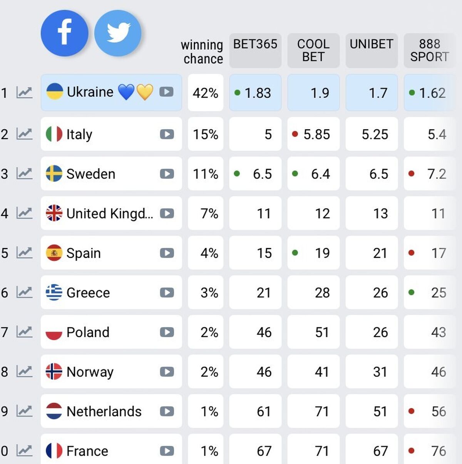Select the UNIBET column header

[x=372, y=50]
